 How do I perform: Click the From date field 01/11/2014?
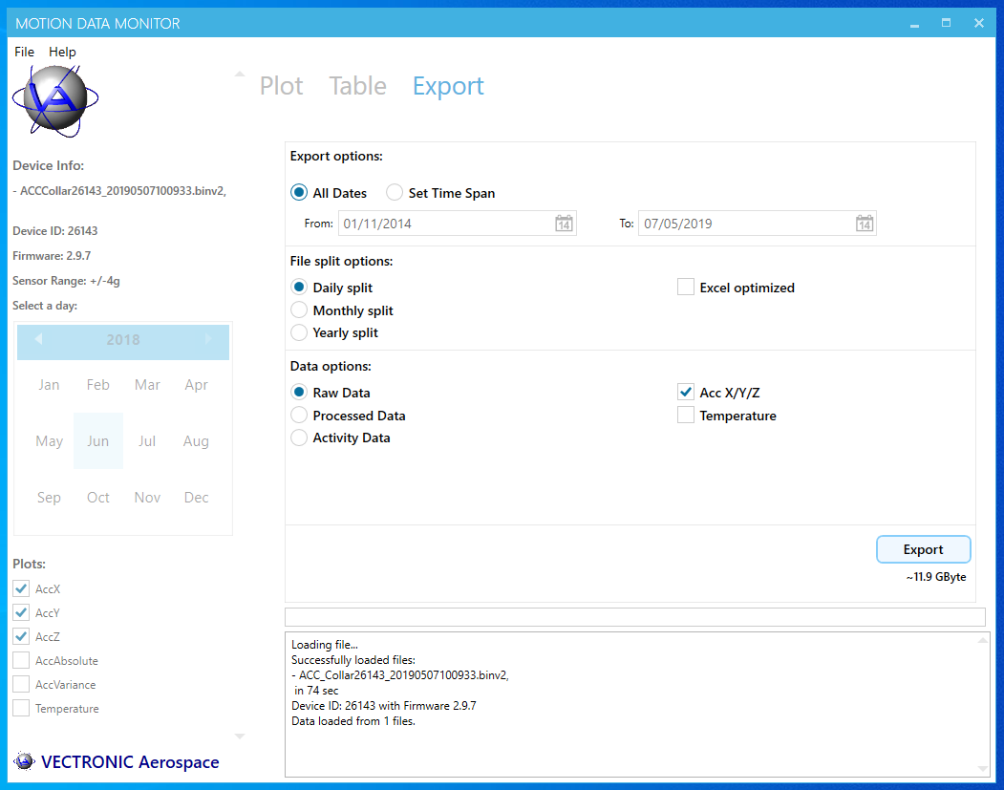[x=458, y=224]
